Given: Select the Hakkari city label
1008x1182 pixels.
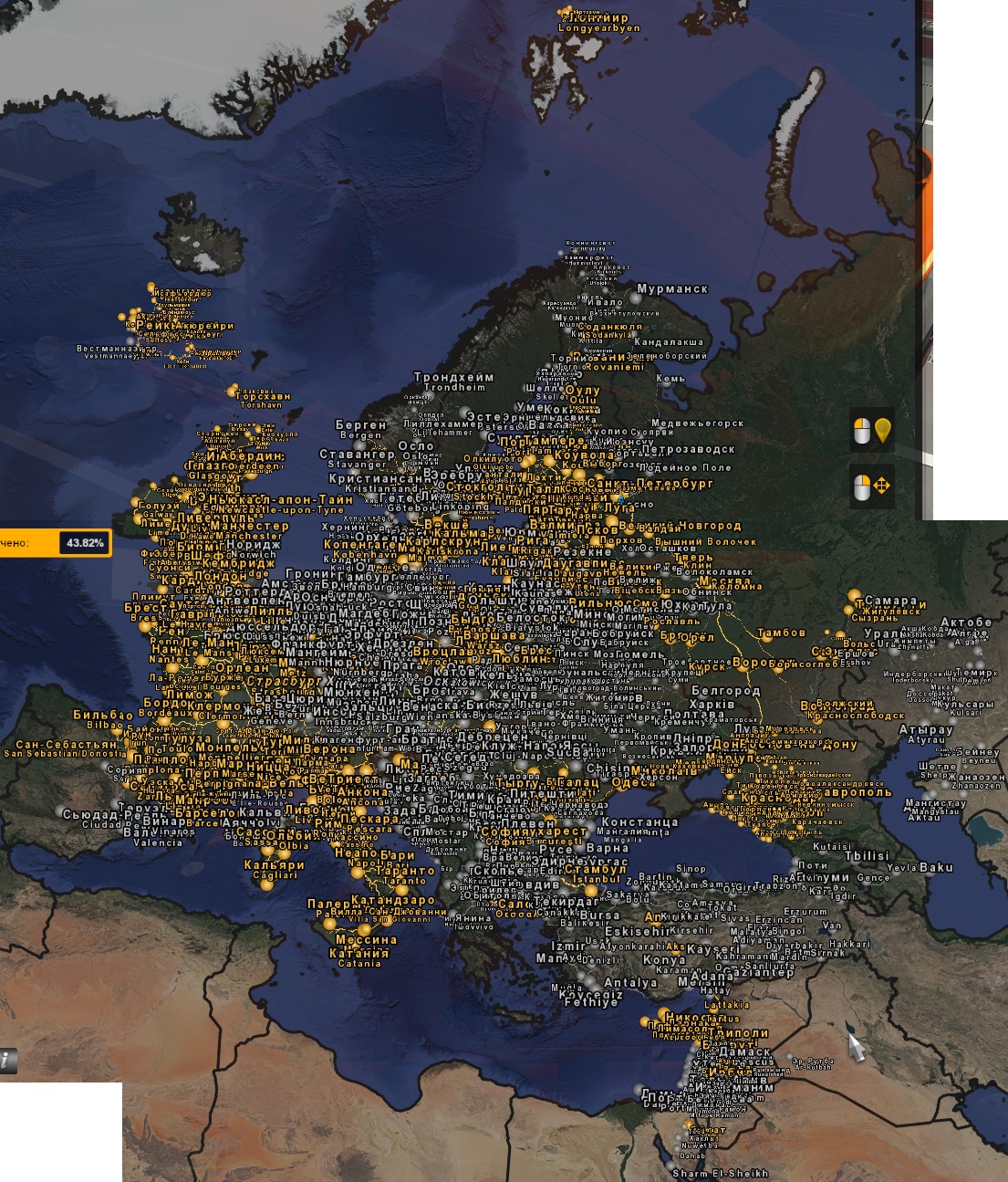Looking at the screenshot, I should tap(849, 944).
